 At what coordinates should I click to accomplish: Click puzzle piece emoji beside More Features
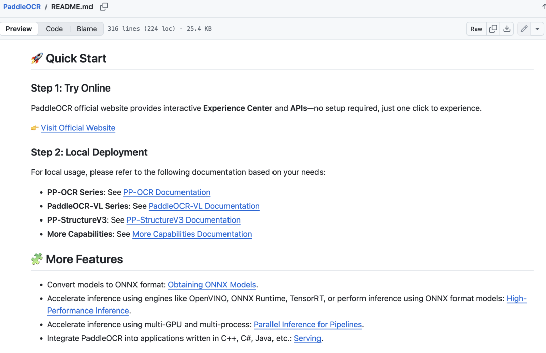[x=37, y=259]
